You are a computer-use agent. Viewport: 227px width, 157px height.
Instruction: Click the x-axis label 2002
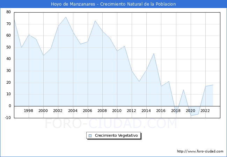[58, 111]
